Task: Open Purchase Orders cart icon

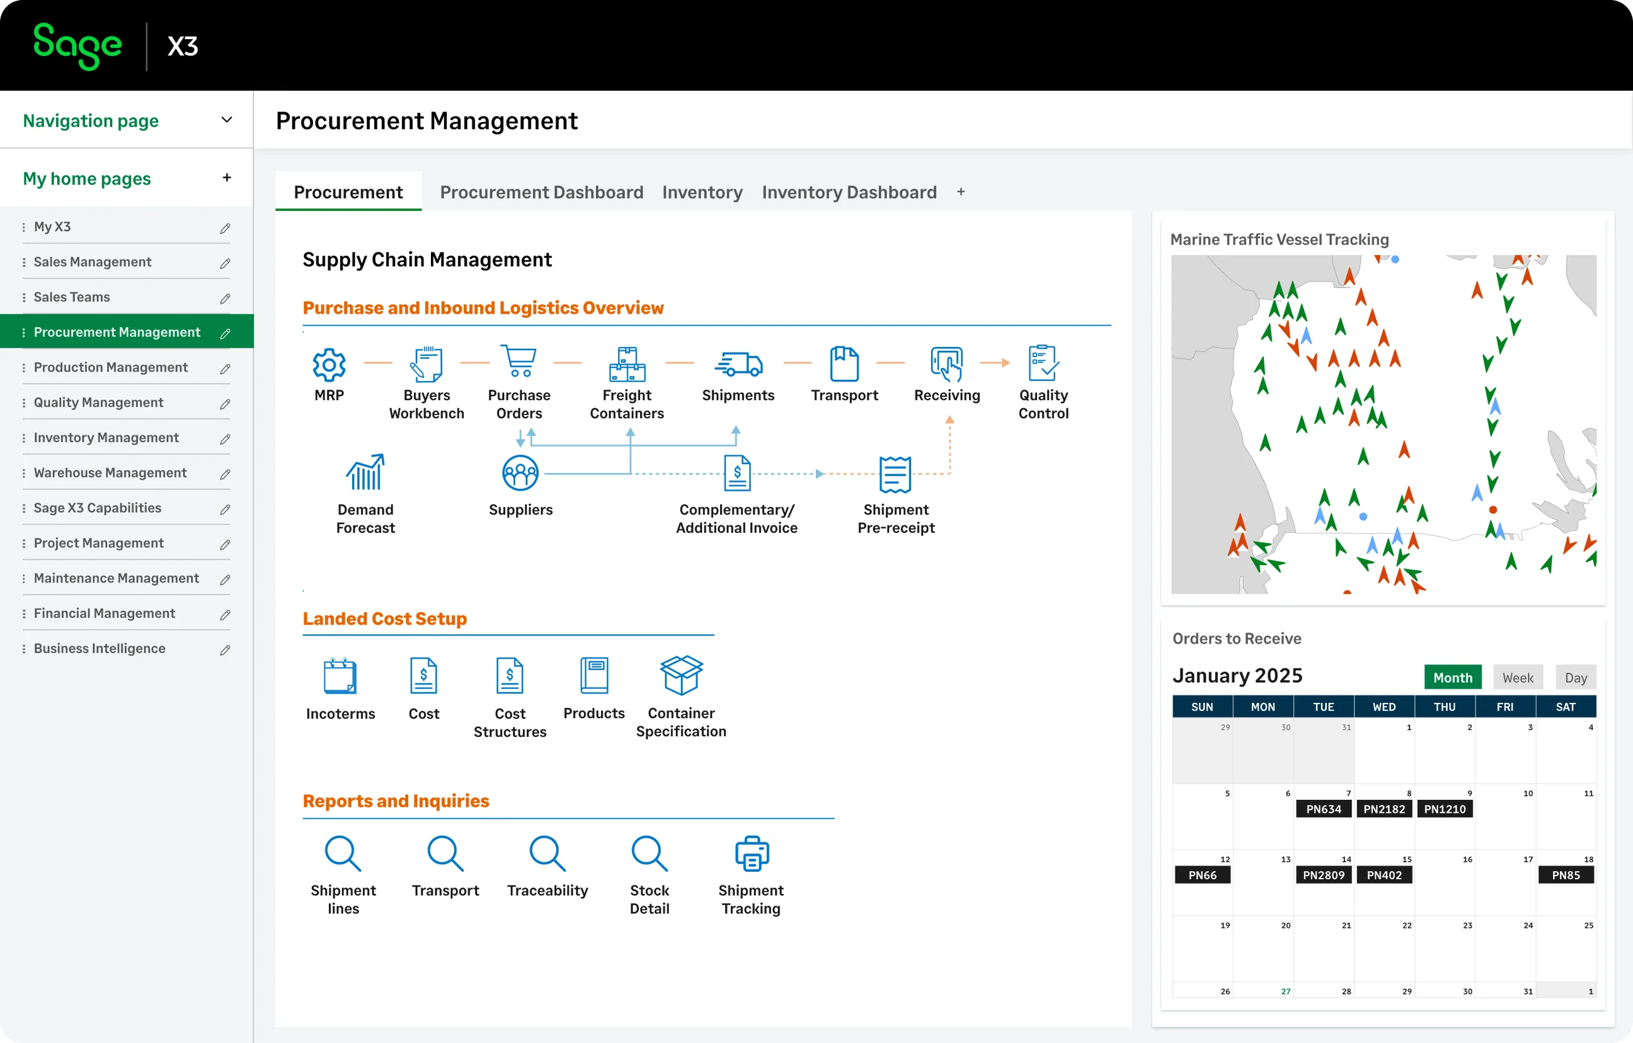Action: pyautogui.click(x=519, y=362)
